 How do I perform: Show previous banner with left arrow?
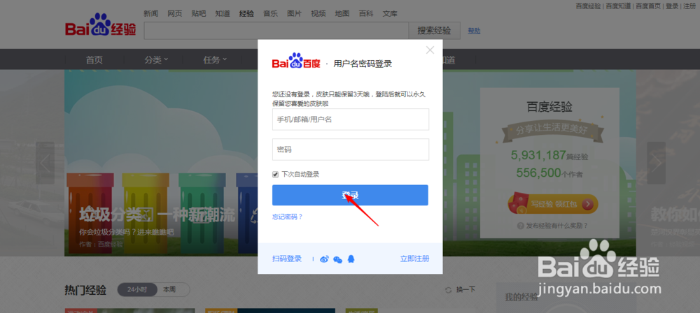click(x=45, y=163)
